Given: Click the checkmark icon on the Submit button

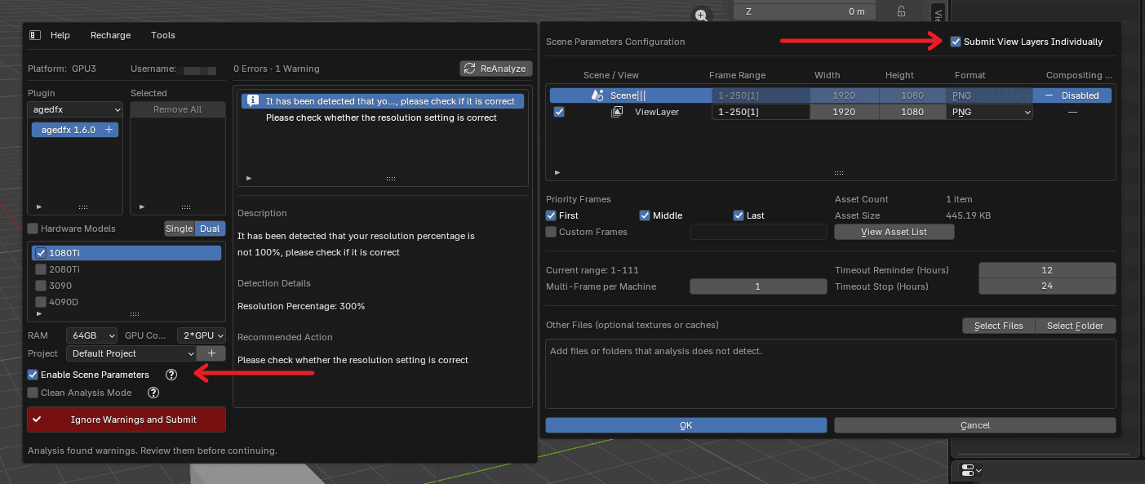Looking at the screenshot, I should click(x=37, y=420).
